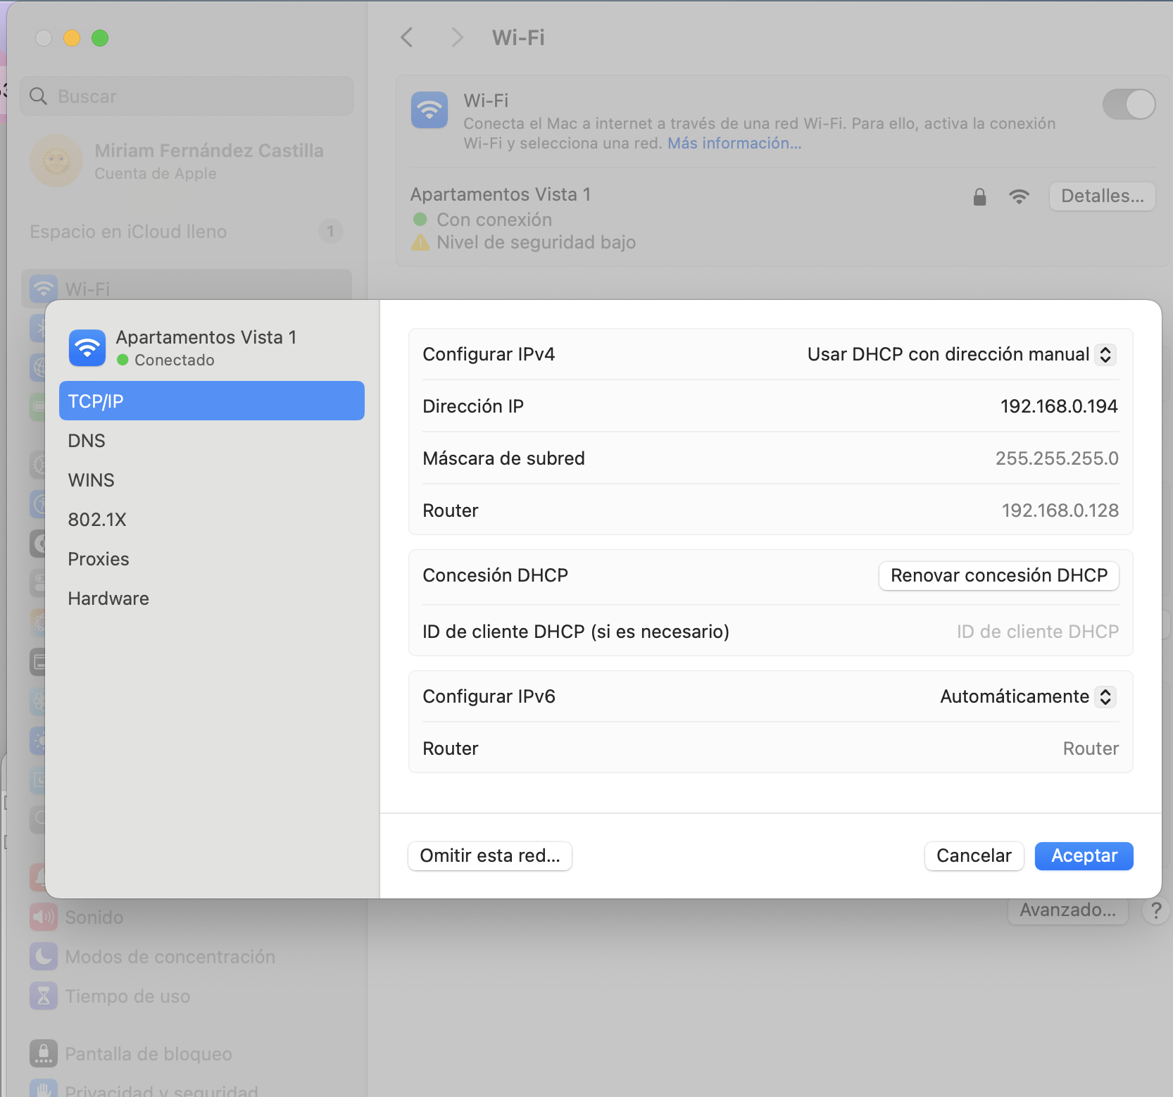1173x1097 pixels.
Task: Click the Modos de concentración moon icon
Action: pyautogui.click(x=43, y=956)
